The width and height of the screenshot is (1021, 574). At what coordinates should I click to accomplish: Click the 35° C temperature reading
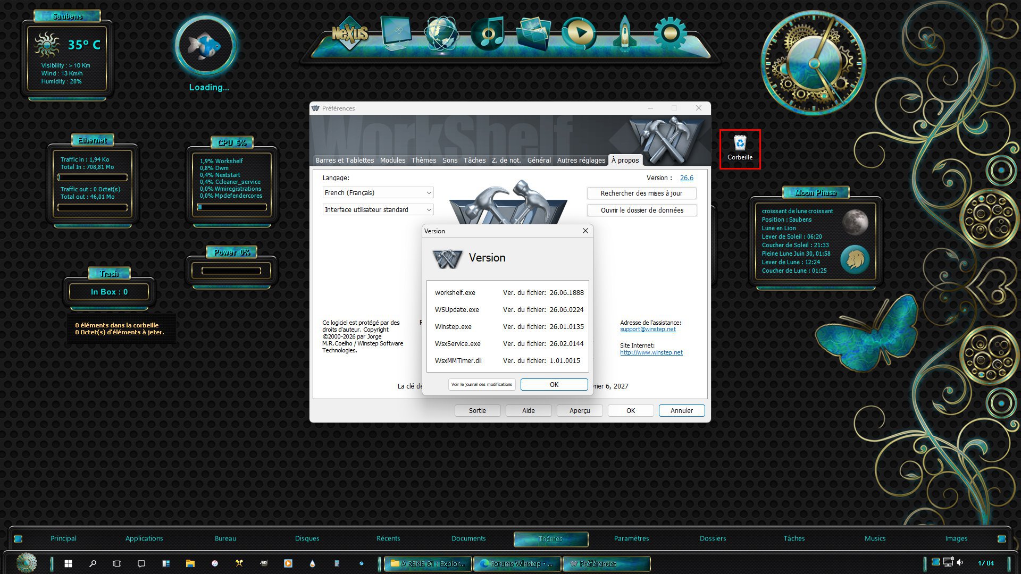pos(84,45)
